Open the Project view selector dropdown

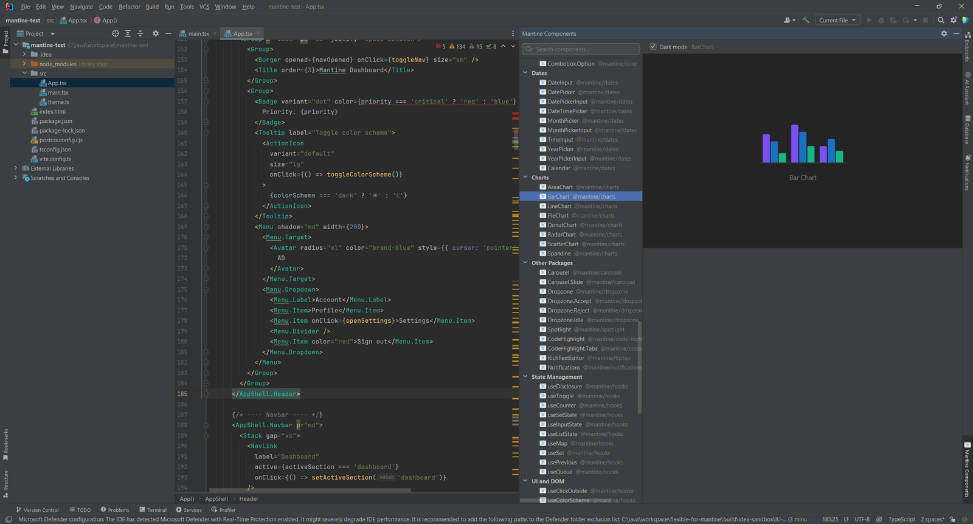click(x=36, y=33)
